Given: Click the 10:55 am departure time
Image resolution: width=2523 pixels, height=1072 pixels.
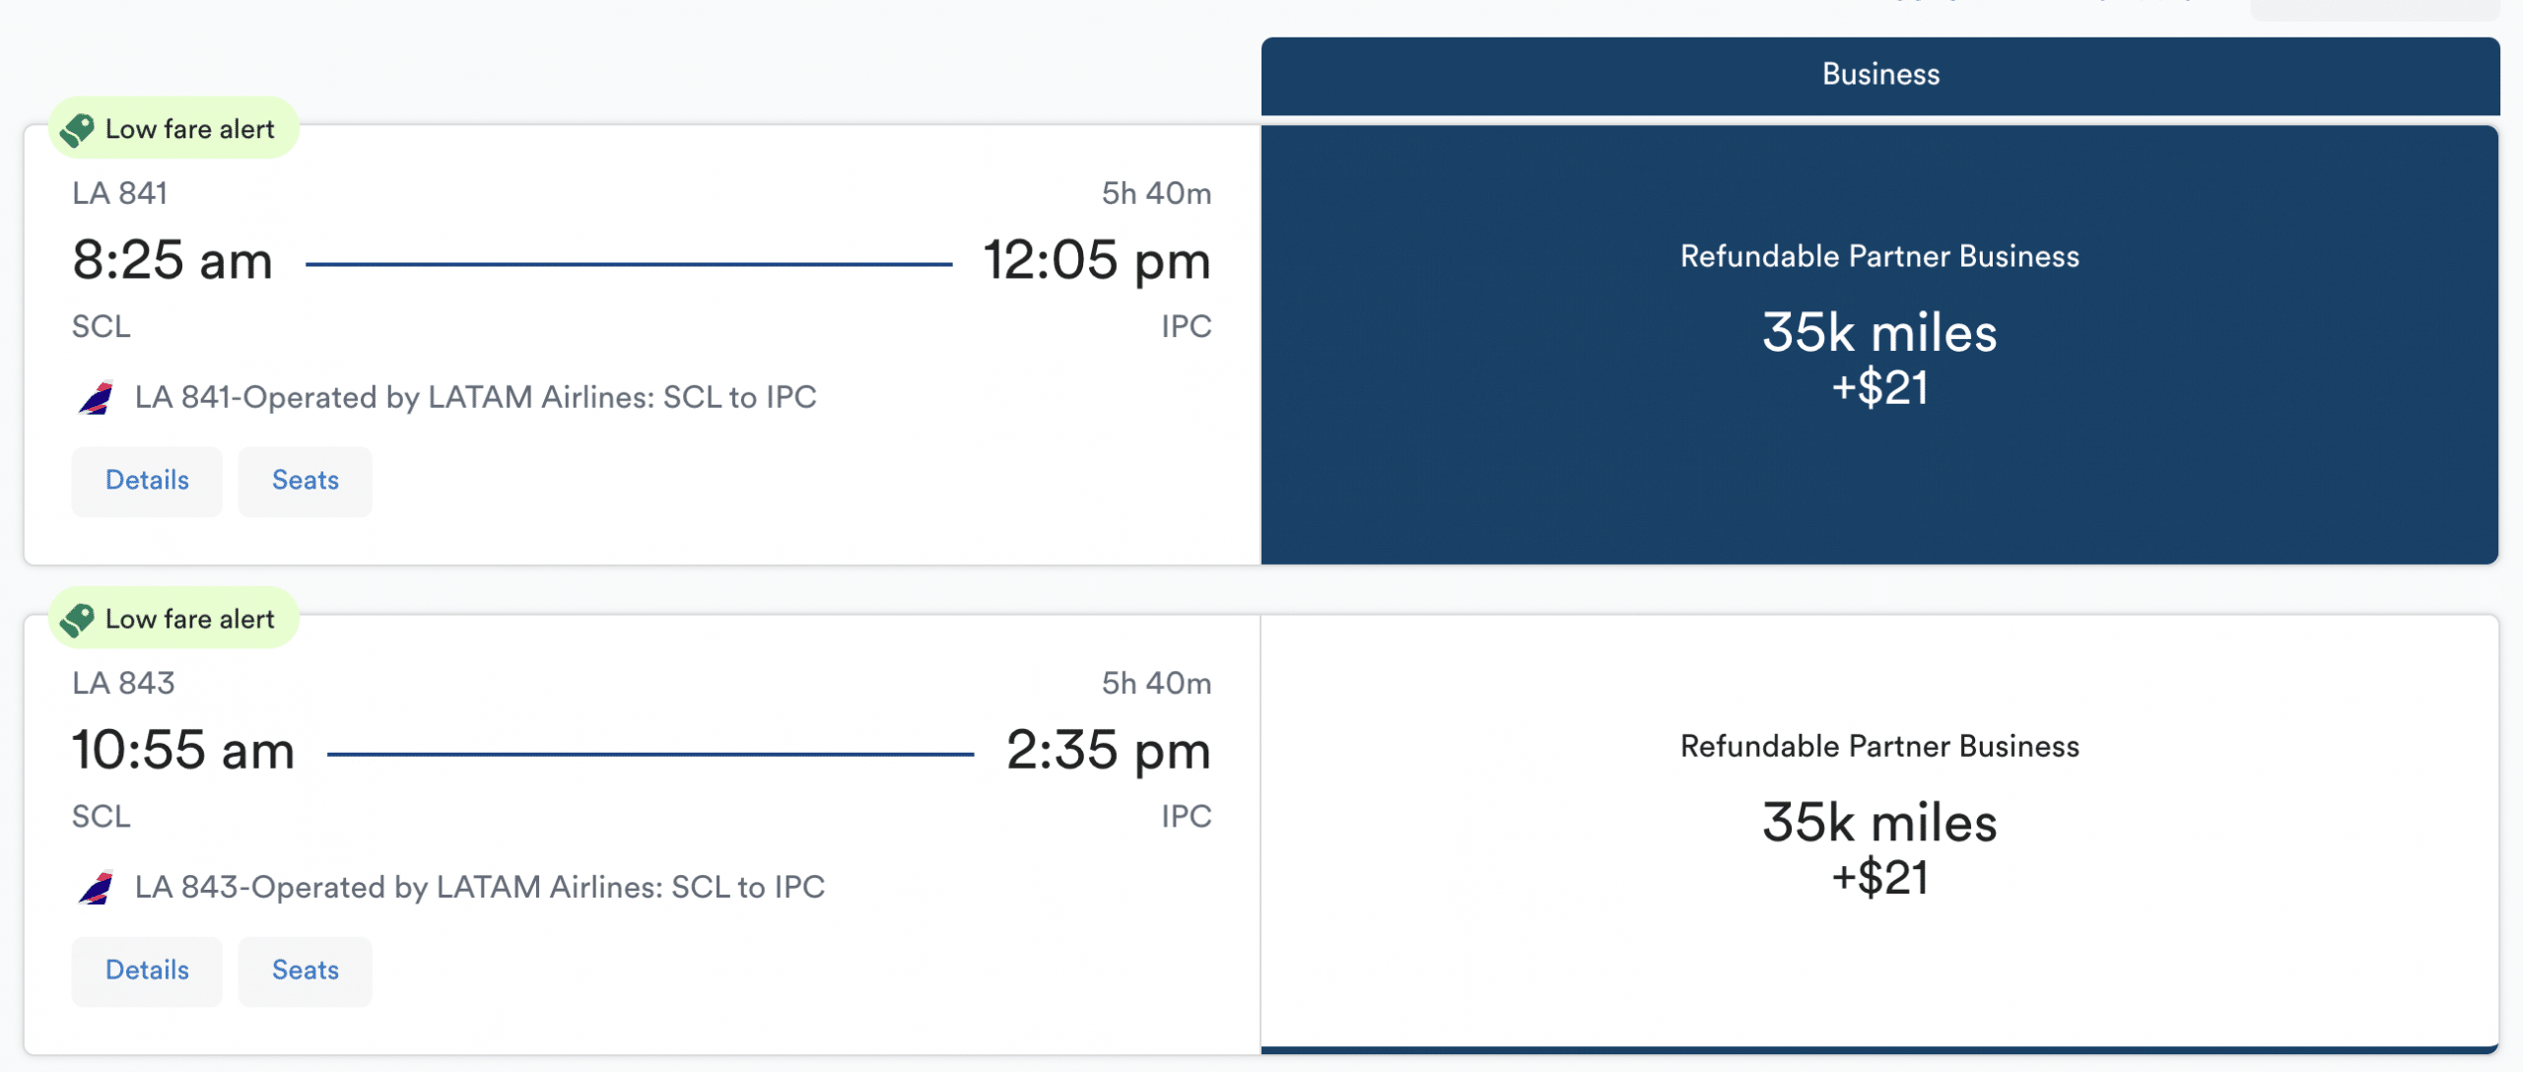Looking at the screenshot, I should 183,751.
